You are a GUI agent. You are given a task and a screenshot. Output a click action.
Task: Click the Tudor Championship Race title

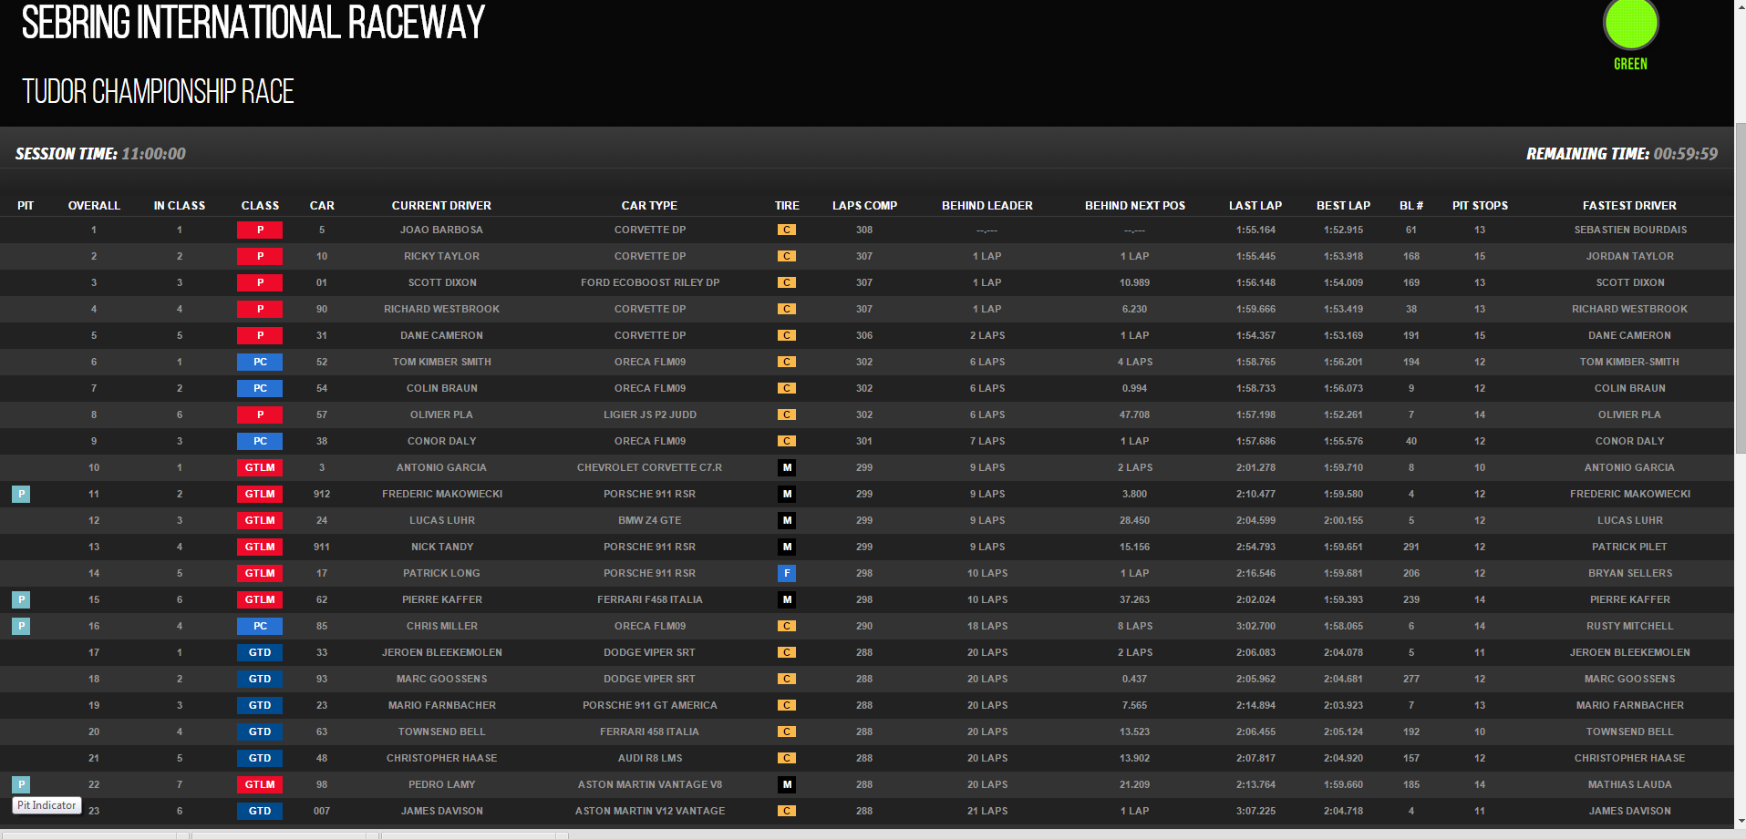158,92
